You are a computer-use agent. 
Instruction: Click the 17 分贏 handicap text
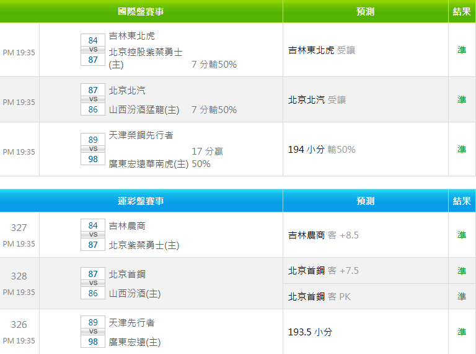[208, 151]
